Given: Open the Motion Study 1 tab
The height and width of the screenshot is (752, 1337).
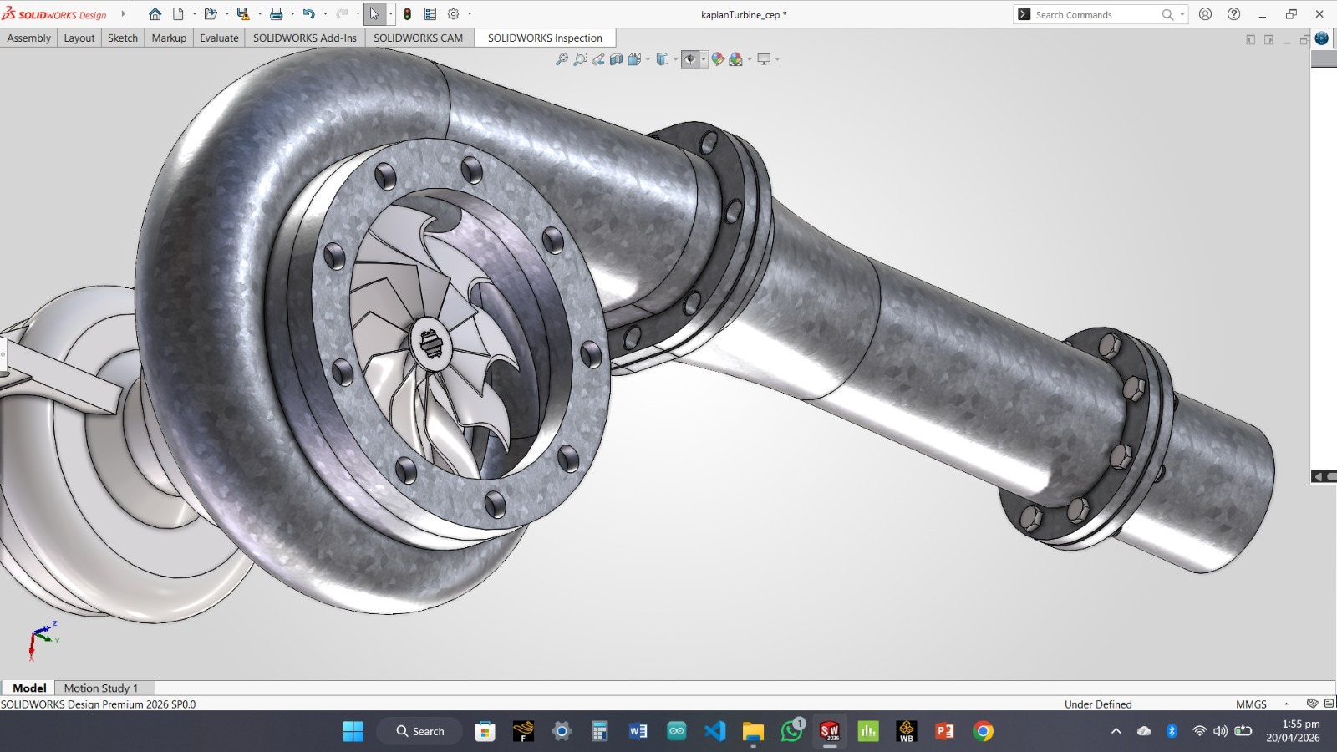Looking at the screenshot, I should click(101, 688).
